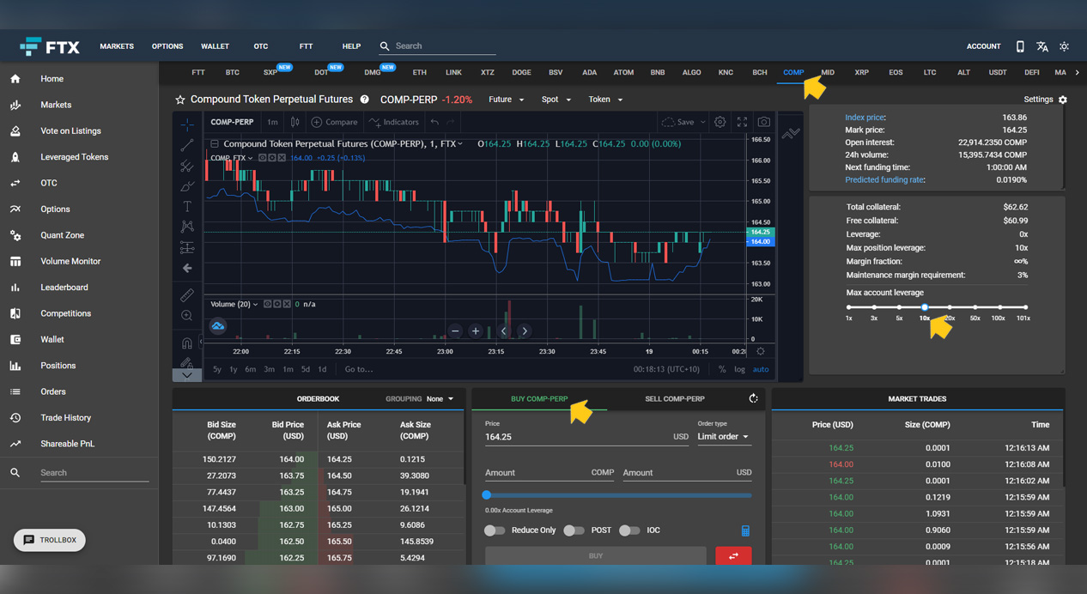Image resolution: width=1087 pixels, height=594 pixels.
Task: Turn on the POST toggle
Action: pos(574,530)
